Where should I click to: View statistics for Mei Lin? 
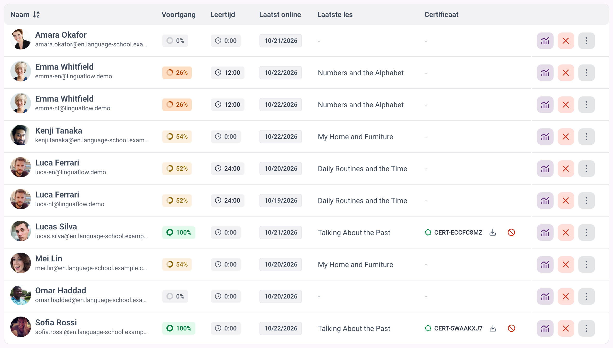(545, 264)
